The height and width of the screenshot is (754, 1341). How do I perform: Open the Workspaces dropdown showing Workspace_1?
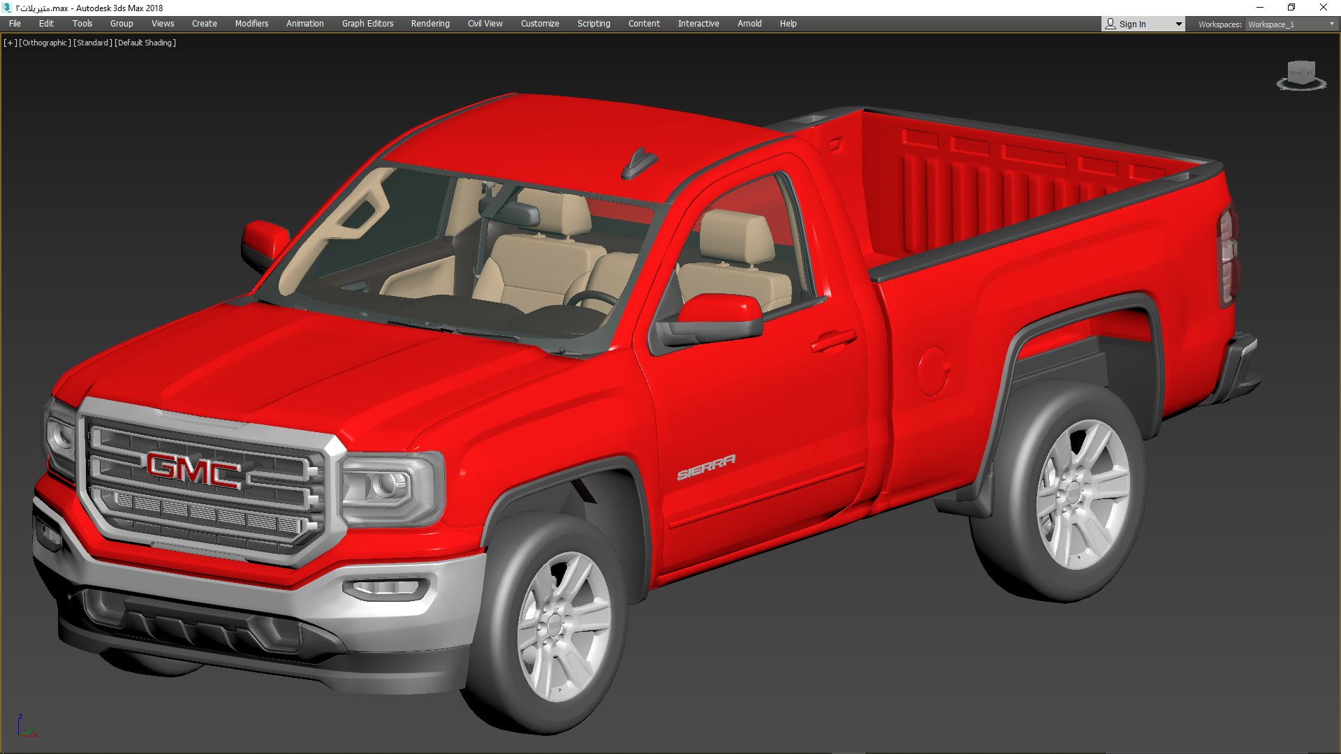1291,24
